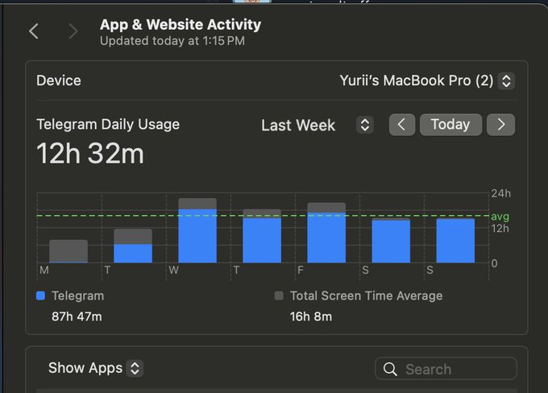The image size is (548, 393).
Task: Click the '12h 32m' daily usage value
Action: [x=90, y=153]
